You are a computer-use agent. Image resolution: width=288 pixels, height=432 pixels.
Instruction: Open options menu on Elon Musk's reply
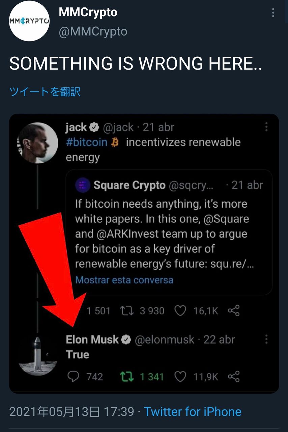[266, 339]
